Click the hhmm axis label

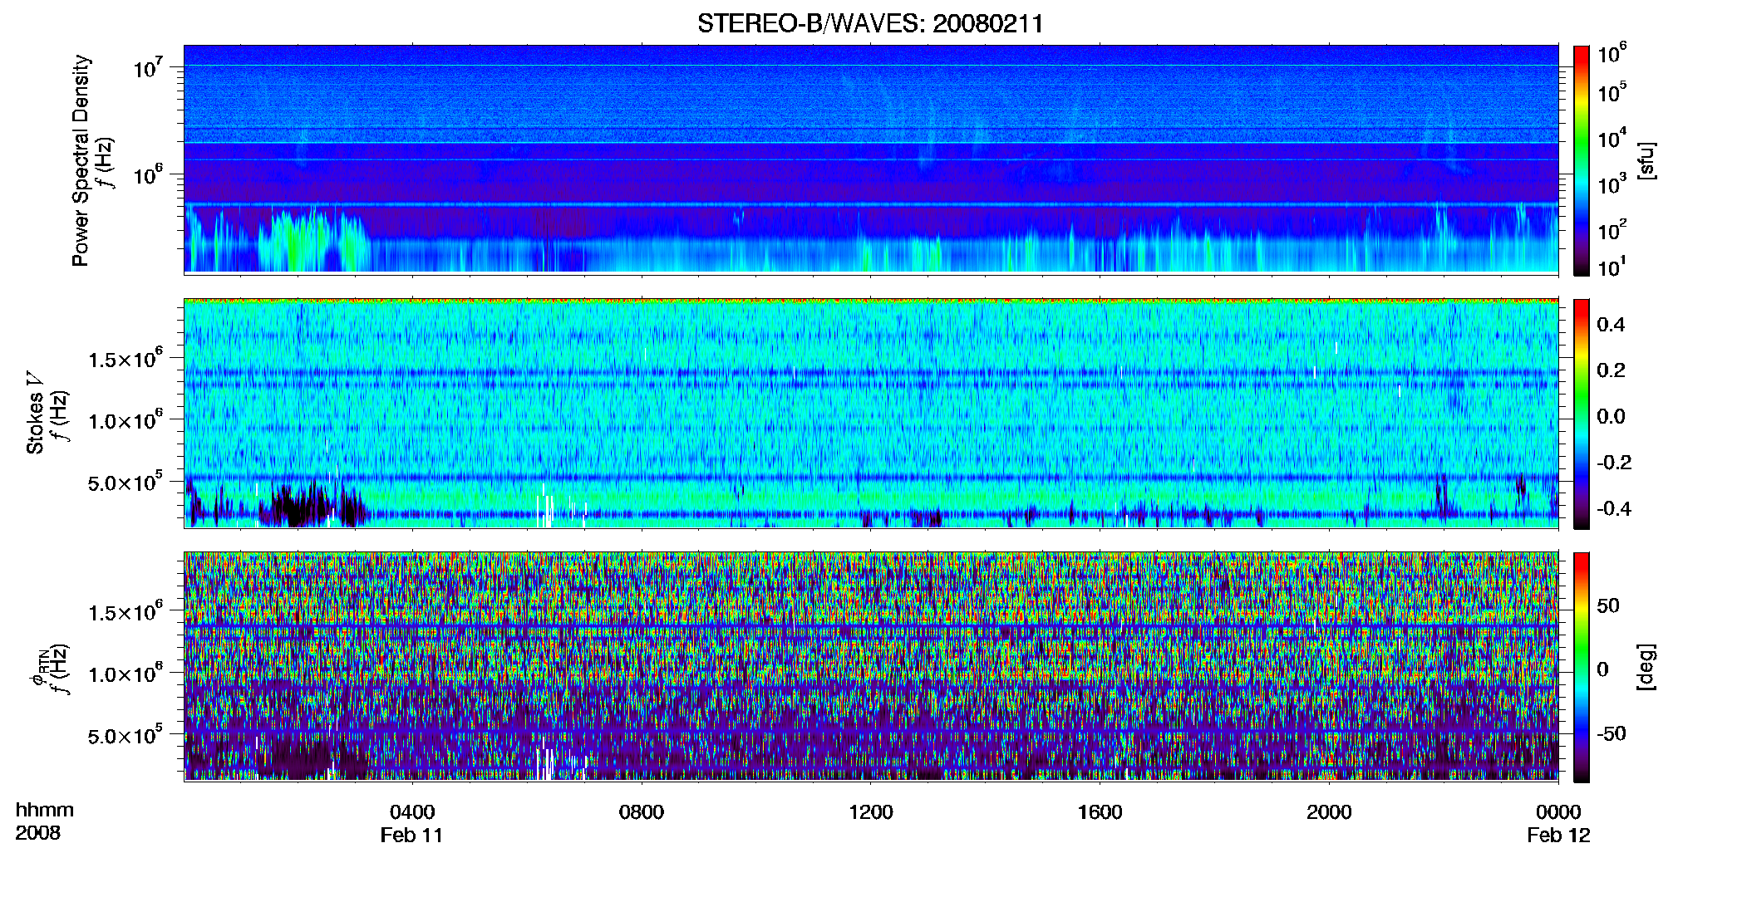click(44, 811)
